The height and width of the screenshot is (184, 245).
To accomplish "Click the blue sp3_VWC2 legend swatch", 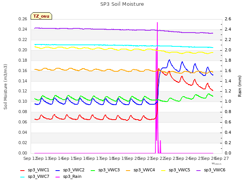I will pos(58,171).
